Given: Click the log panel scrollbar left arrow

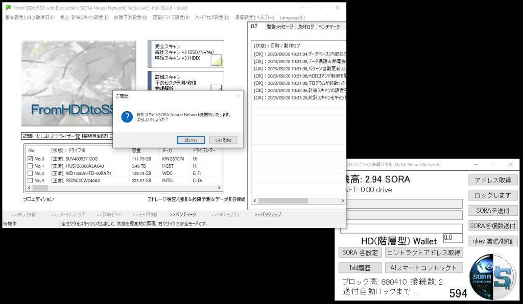Looking at the screenshot, I should click(255, 201).
